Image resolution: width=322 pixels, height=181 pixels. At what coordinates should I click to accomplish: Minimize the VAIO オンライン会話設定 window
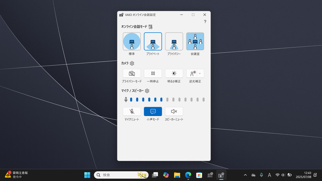tap(182, 15)
